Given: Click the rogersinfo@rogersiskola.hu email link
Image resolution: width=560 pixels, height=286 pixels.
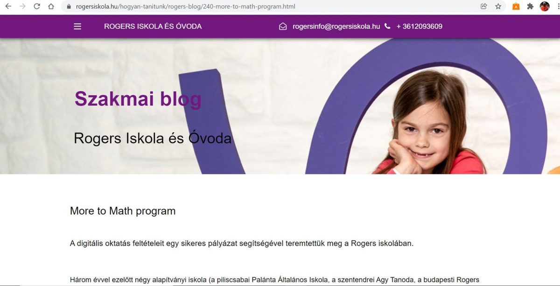Looking at the screenshot, I should point(336,27).
